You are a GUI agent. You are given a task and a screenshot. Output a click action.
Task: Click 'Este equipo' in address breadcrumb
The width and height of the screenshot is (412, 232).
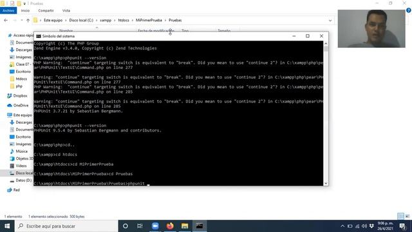click(53, 20)
